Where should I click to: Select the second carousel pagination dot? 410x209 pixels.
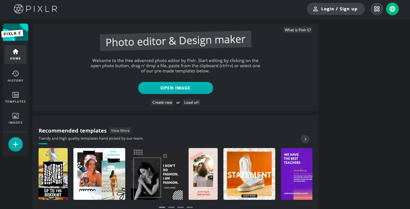pos(171,207)
